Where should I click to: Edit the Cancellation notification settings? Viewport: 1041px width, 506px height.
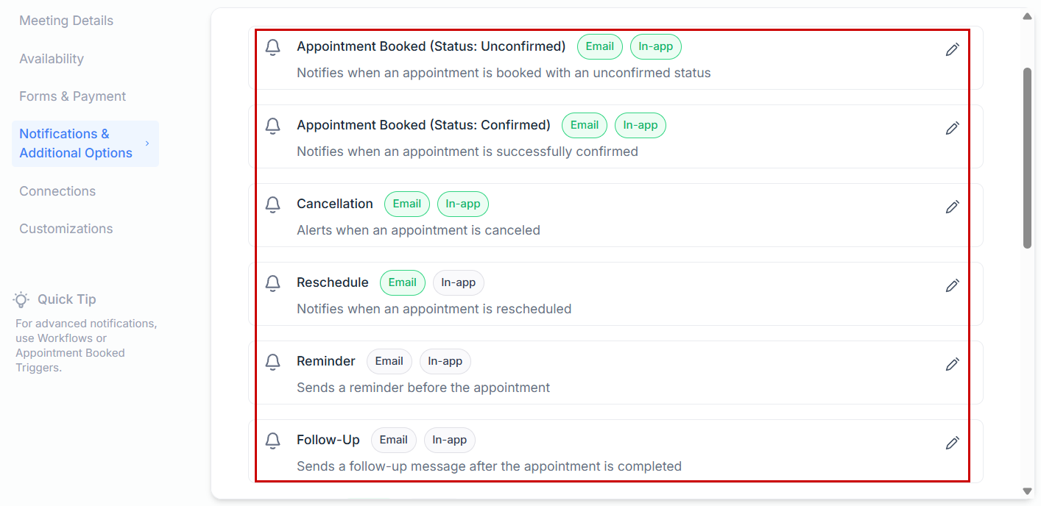tap(952, 207)
